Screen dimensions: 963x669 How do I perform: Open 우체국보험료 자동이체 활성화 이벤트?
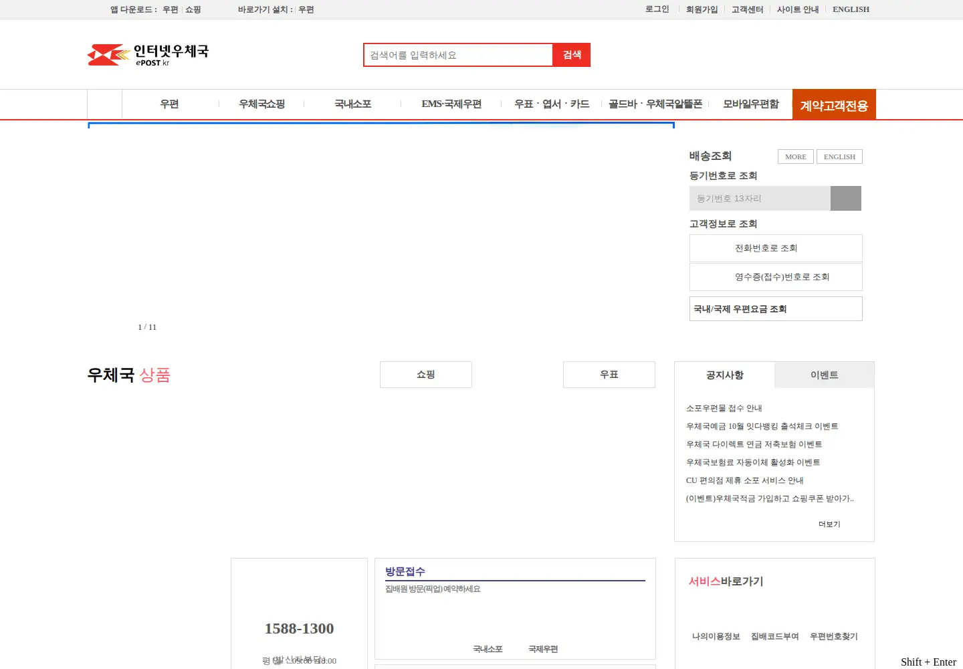point(753,462)
